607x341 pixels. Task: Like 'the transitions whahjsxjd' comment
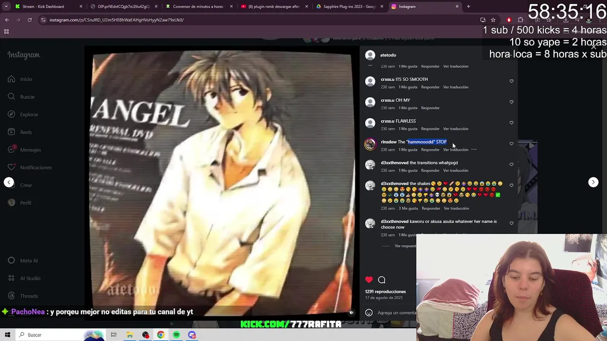pyautogui.click(x=511, y=164)
